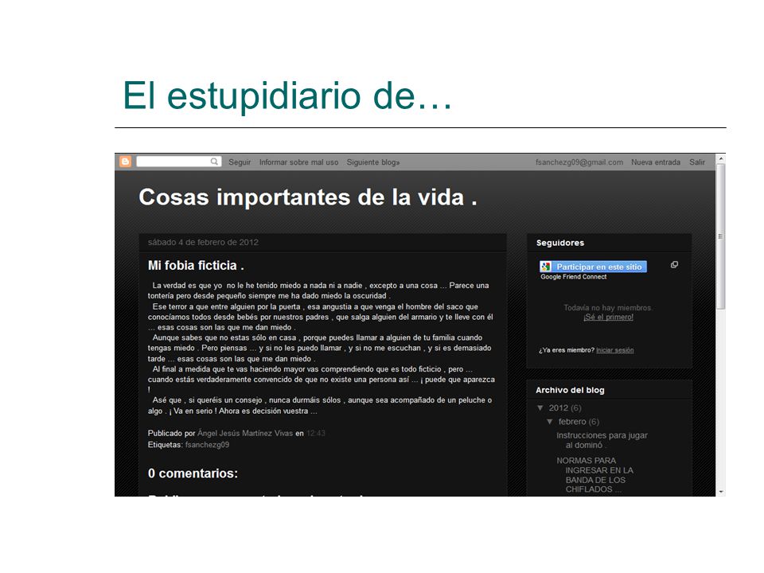Viewport: 764px width, 573px height.
Task: Click the Seguir link in navbar
Action: point(240,162)
